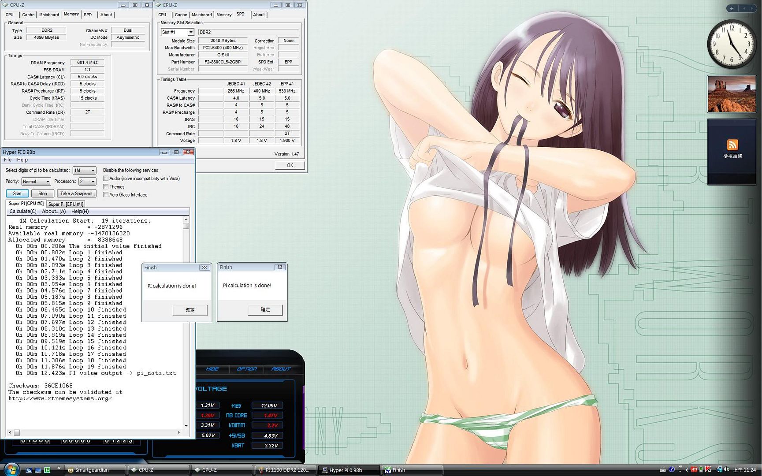
Task: Open About tab in right CPU-Z window
Action: tap(259, 15)
